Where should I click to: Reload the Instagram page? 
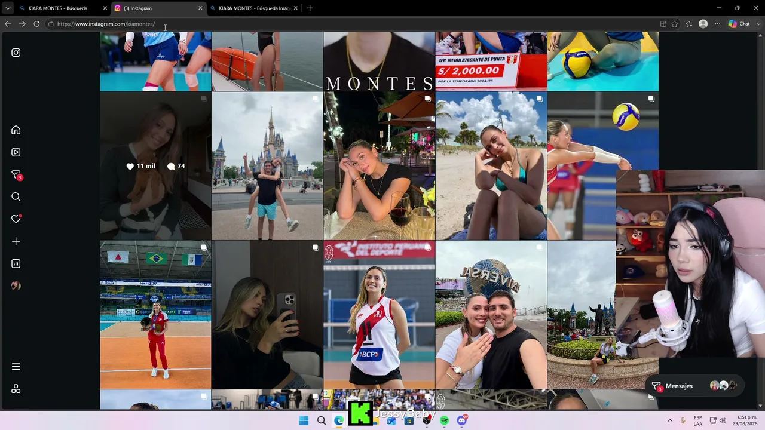(36, 24)
